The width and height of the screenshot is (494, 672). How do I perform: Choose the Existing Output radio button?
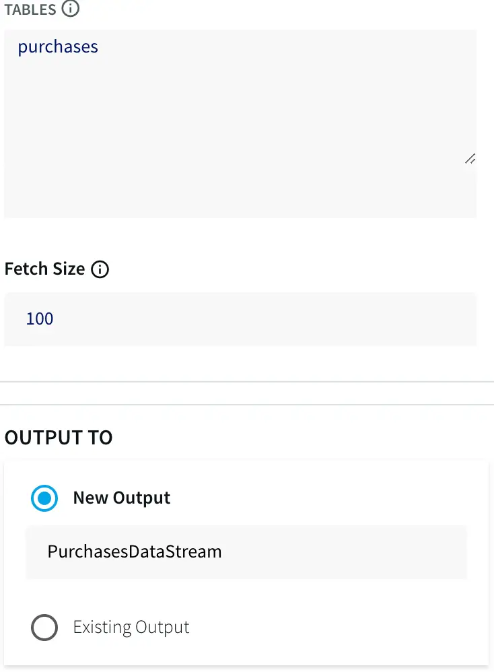tap(44, 628)
